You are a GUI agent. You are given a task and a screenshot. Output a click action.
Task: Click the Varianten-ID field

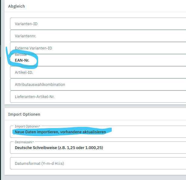97,24
